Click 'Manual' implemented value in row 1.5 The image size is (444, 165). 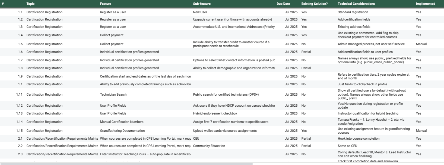click(x=421, y=44)
